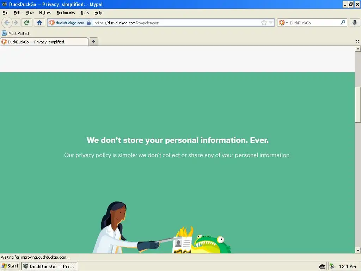Click the DuckDuckGo favicon on the tab
Image resolution: width=361 pixels, height=271 pixels.
click(4, 42)
